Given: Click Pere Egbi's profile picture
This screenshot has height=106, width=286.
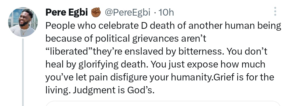Looking at the screenshot, I should [23, 22].
